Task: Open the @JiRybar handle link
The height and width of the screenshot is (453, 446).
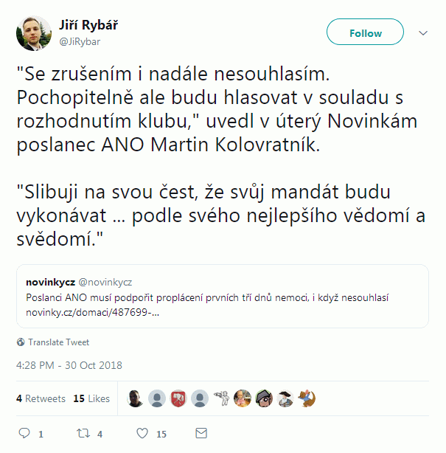Action: pyautogui.click(x=80, y=41)
